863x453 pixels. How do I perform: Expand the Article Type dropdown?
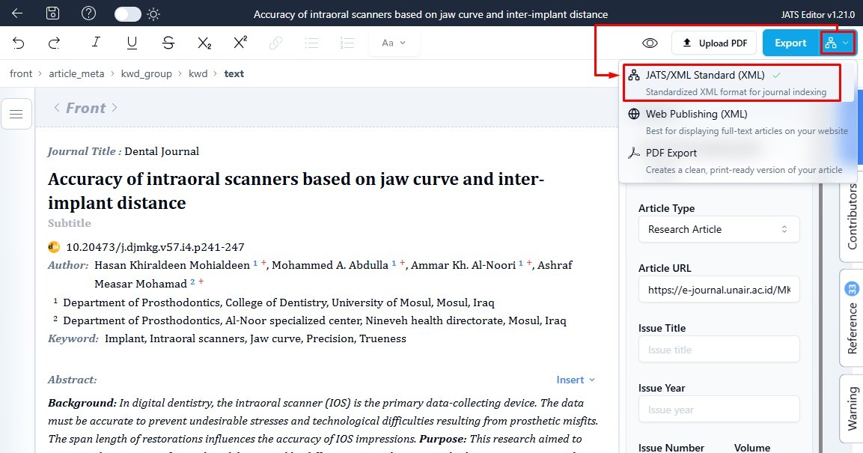coord(719,229)
